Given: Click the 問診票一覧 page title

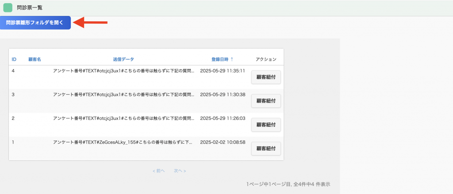Looking at the screenshot, I should 30,8.
